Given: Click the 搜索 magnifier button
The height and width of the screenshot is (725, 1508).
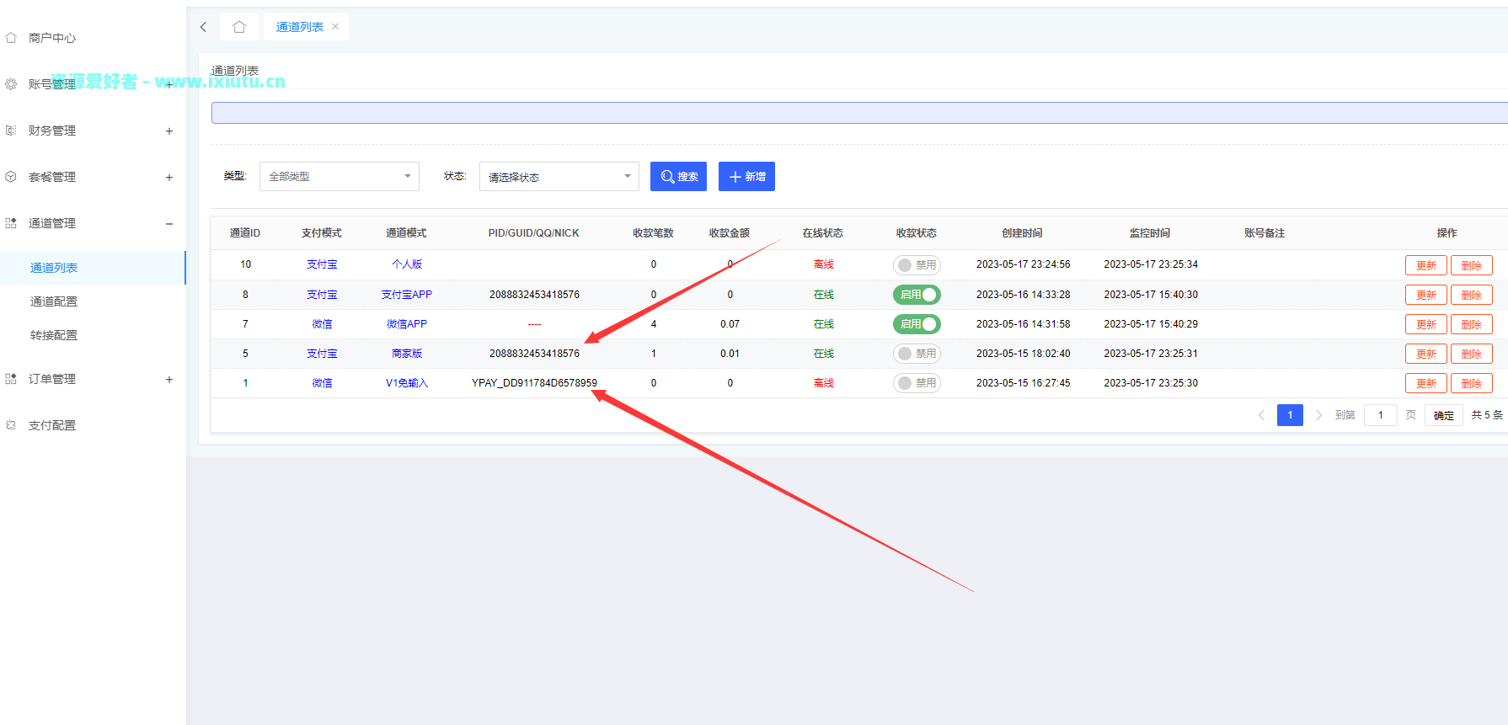Looking at the screenshot, I should [678, 177].
